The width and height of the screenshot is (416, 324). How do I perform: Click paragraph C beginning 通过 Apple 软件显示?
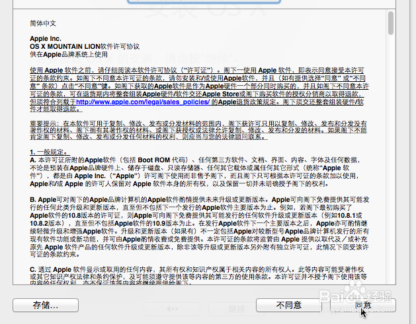pos(198,275)
